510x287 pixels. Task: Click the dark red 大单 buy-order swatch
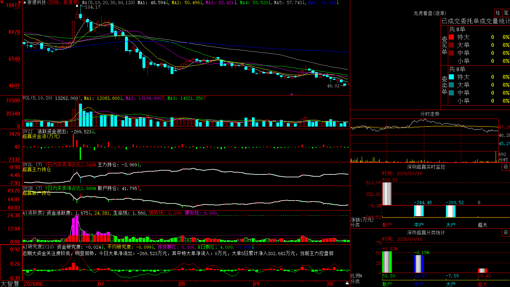click(x=451, y=45)
